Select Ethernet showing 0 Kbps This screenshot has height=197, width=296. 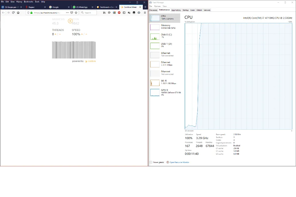[165, 64]
